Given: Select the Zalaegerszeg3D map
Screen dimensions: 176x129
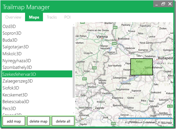Looking at the screenshot, I should (37, 81).
